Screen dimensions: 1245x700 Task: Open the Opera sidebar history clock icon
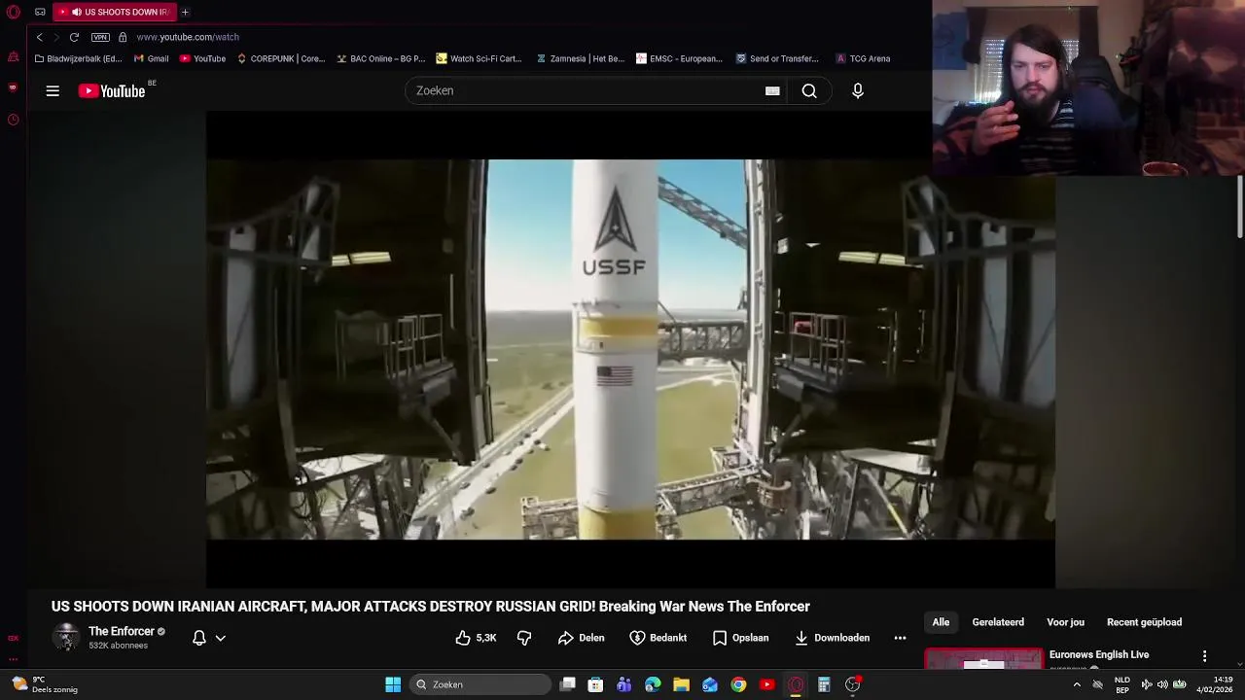[x=13, y=120]
